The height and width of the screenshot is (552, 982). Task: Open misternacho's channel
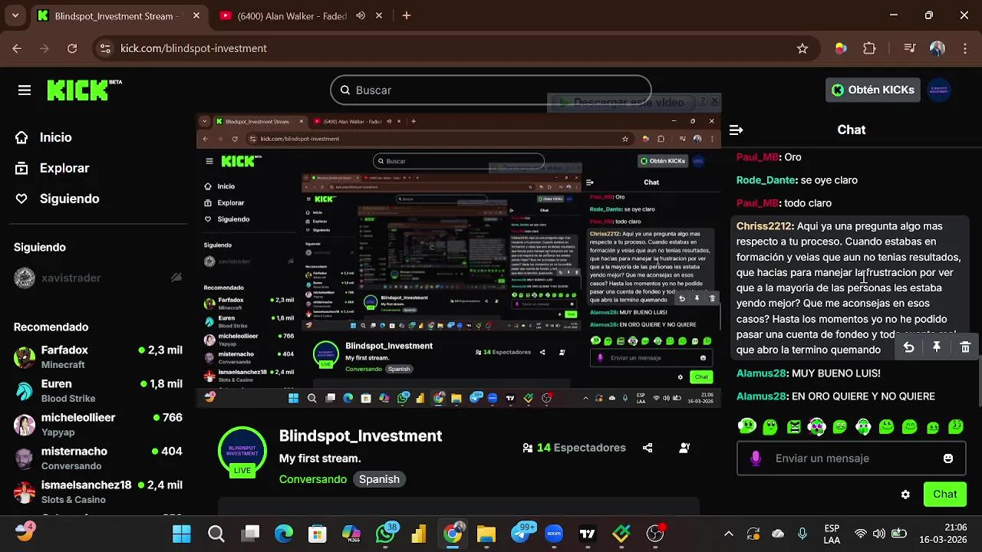98,458
